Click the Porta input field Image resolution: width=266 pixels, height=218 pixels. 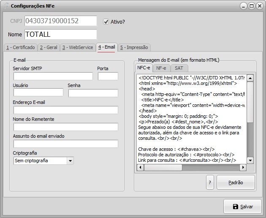(108, 76)
